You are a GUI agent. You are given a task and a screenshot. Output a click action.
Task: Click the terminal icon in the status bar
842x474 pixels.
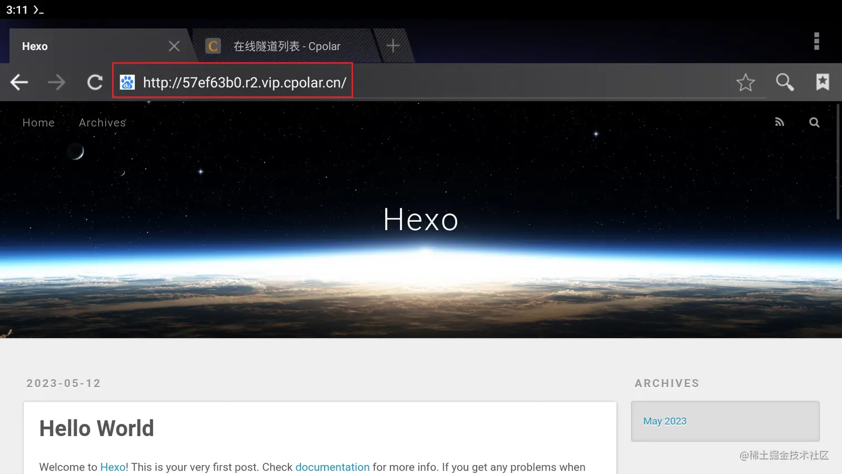coord(38,10)
